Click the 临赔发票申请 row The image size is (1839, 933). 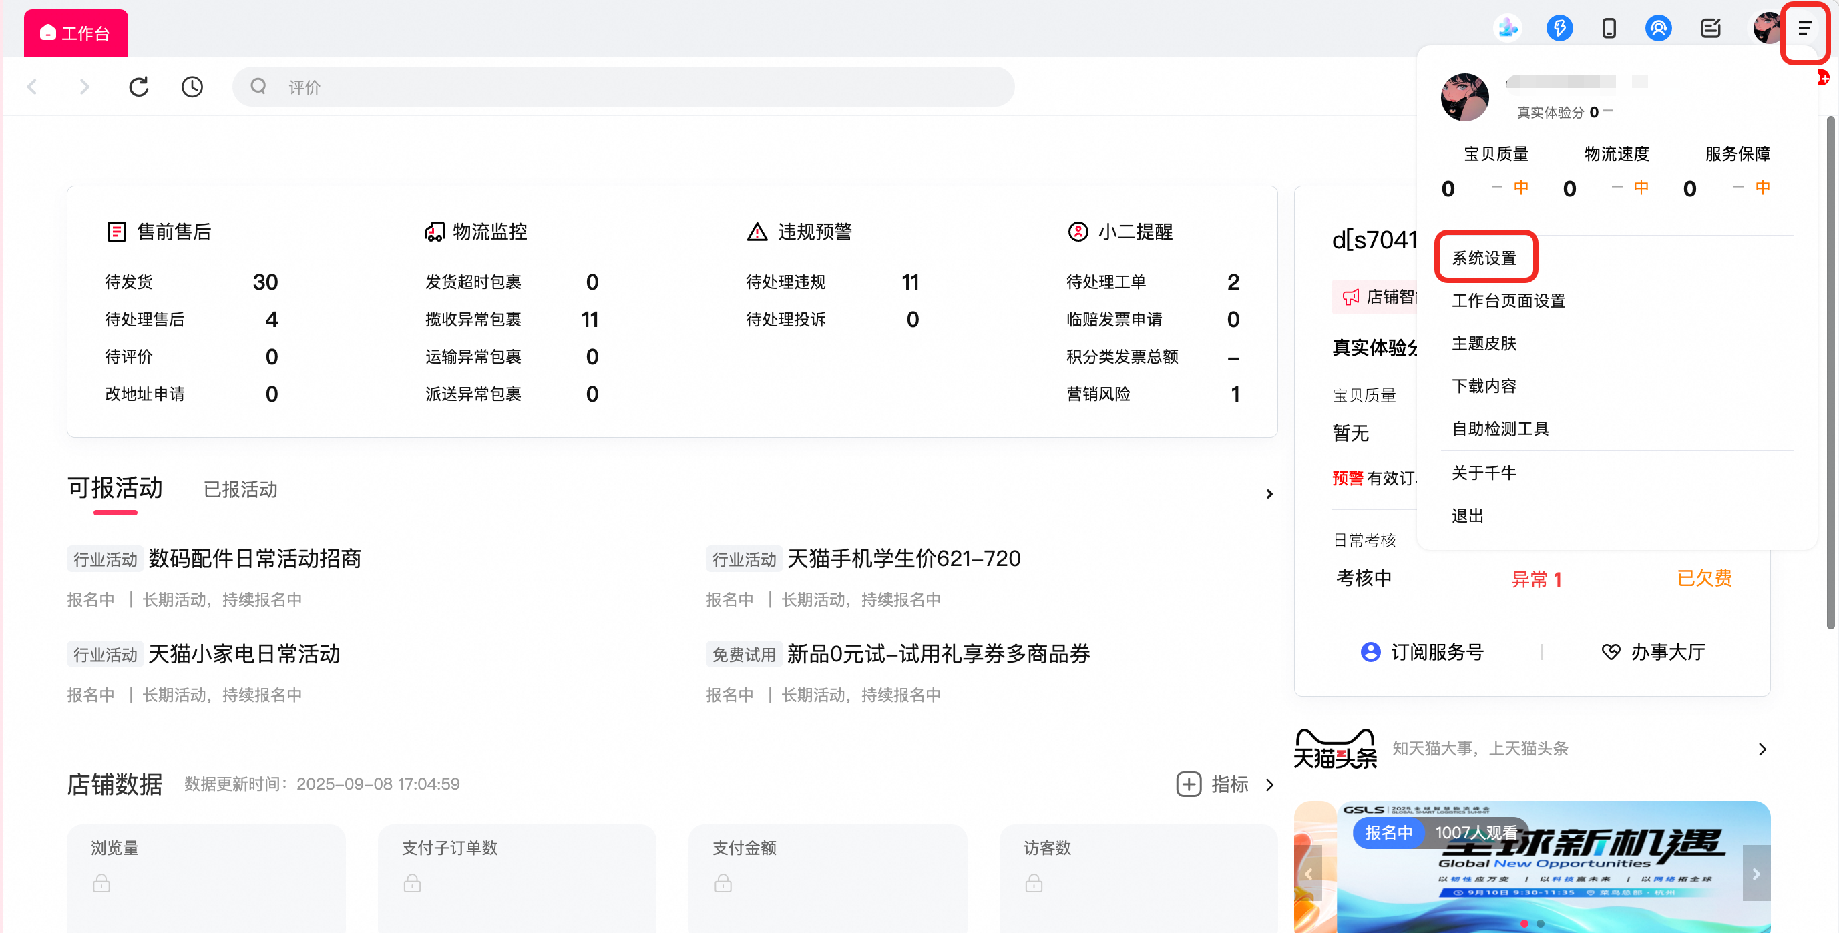click(x=1153, y=320)
